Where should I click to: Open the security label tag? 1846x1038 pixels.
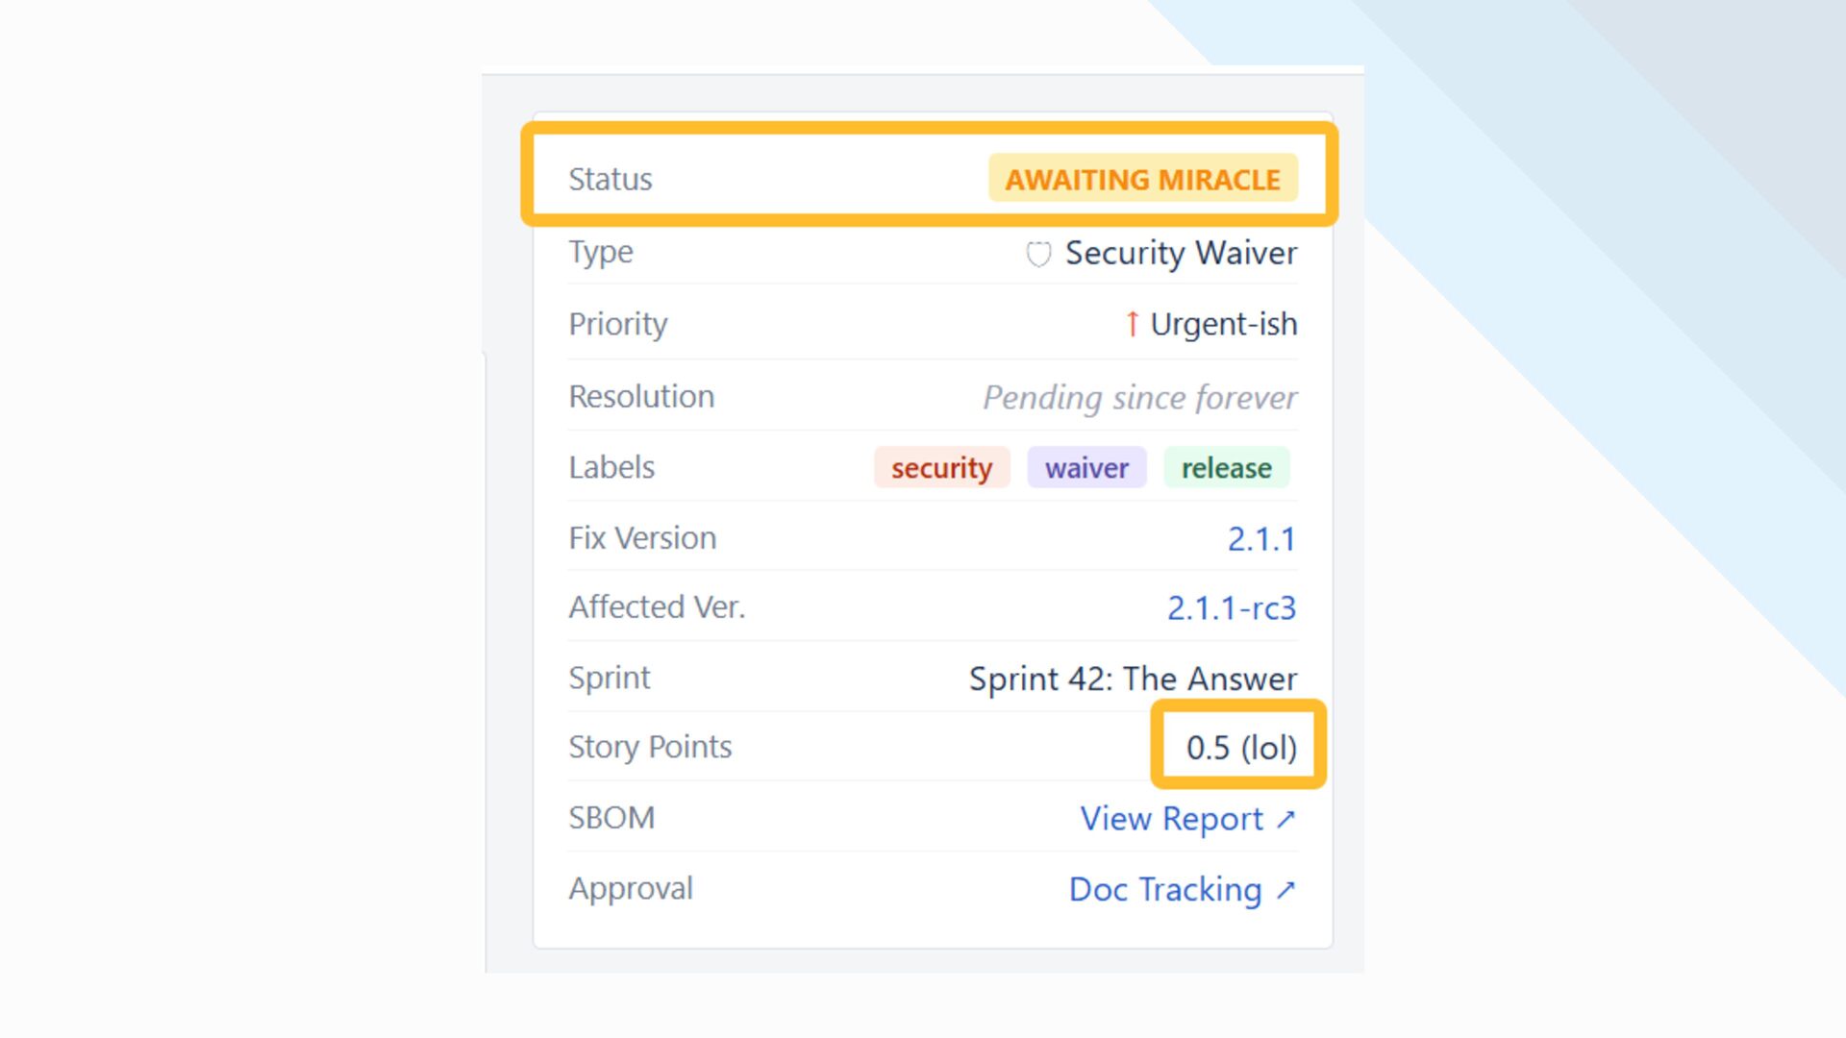tap(941, 468)
